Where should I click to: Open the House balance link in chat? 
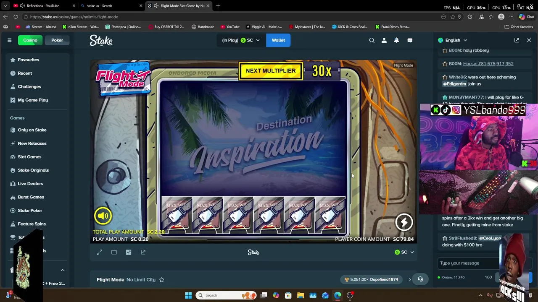pos(488,64)
